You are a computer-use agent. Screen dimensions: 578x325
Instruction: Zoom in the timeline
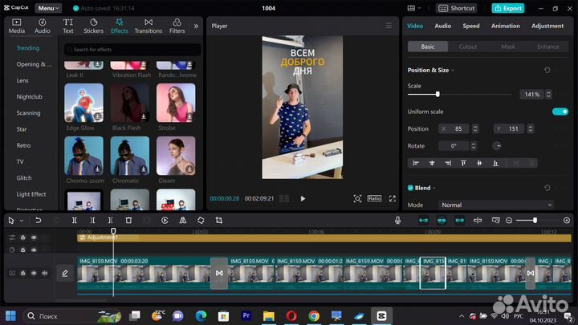tap(567, 221)
